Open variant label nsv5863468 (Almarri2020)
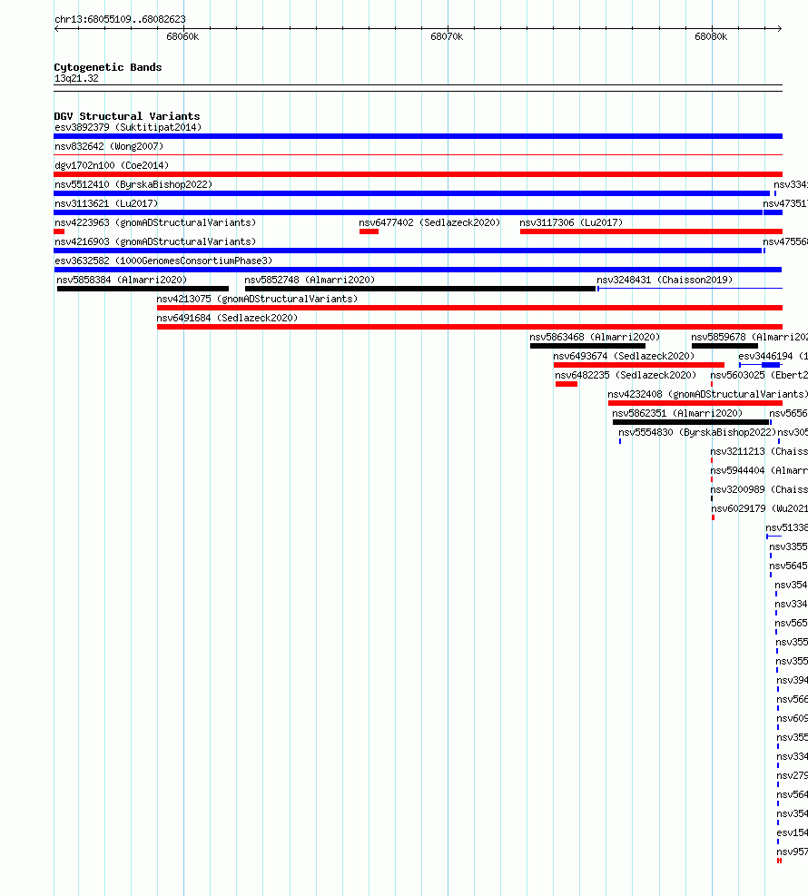Image resolution: width=808 pixels, height=896 pixels. (x=595, y=337)
